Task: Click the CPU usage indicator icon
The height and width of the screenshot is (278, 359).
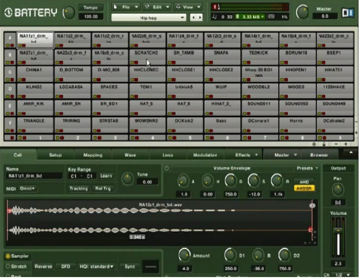Action: click(271, 17)
